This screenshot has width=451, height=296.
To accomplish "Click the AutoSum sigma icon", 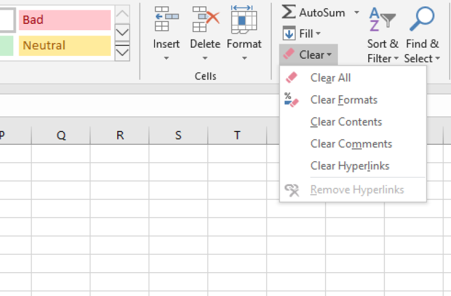I will point(288,12).
